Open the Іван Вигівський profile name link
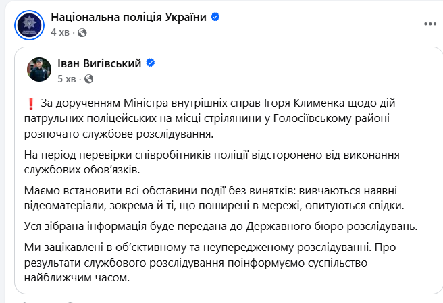The image size is (443, 303). coord(104,63)
